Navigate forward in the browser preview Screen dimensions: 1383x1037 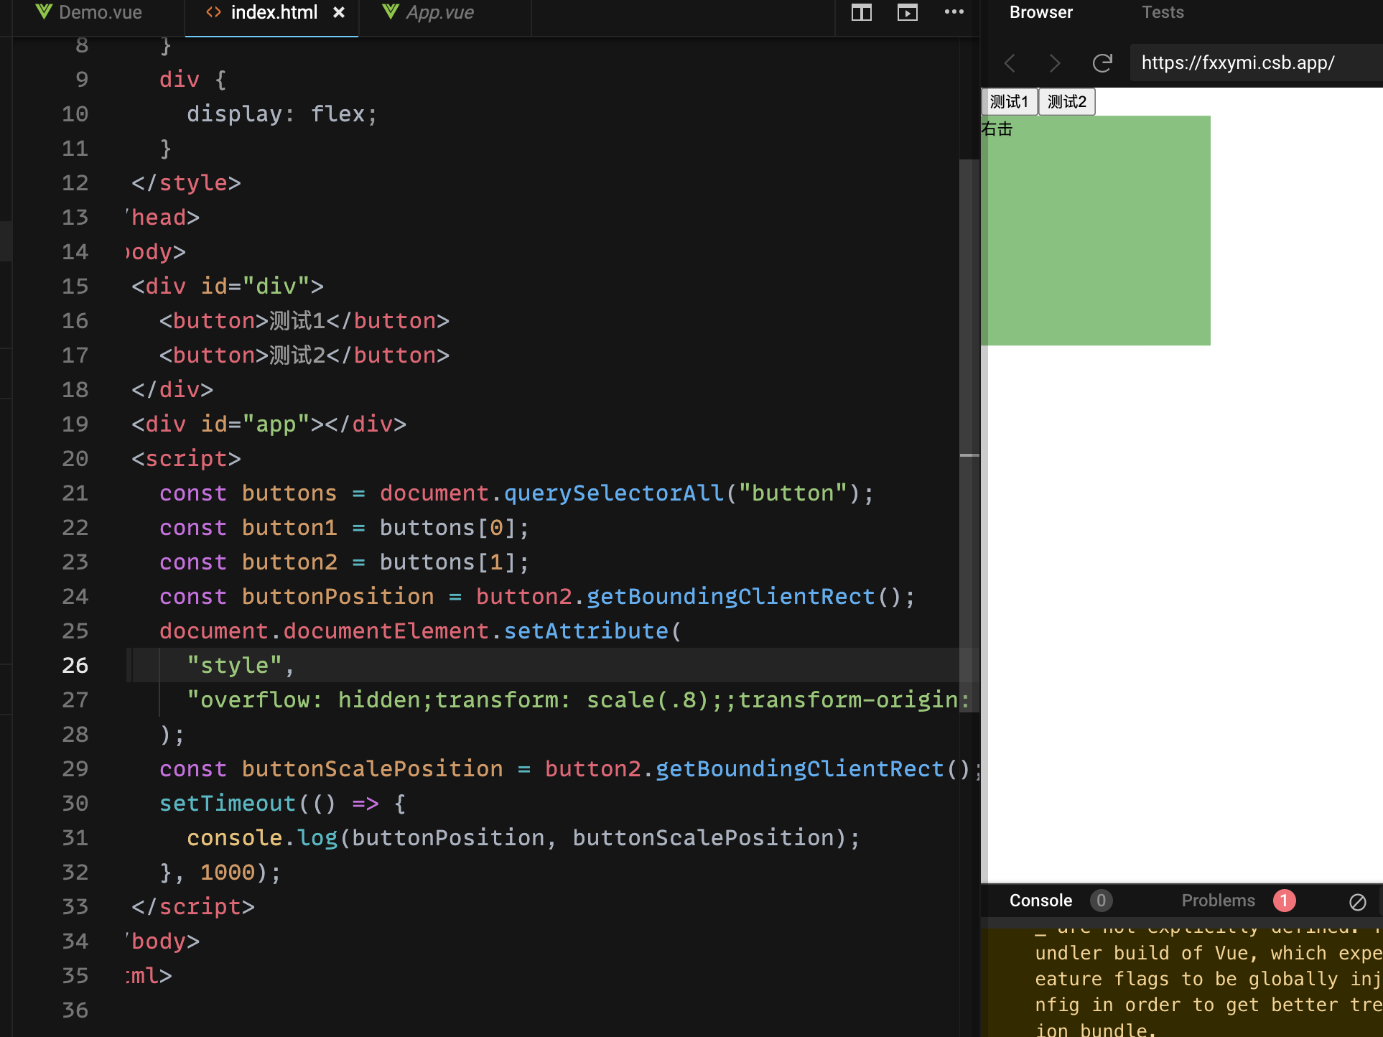click(x=1055, y=63)
